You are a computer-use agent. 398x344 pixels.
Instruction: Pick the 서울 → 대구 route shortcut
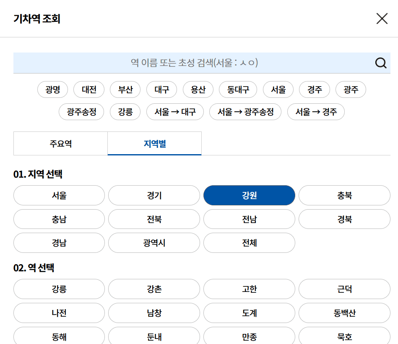(x=175, y=112)
